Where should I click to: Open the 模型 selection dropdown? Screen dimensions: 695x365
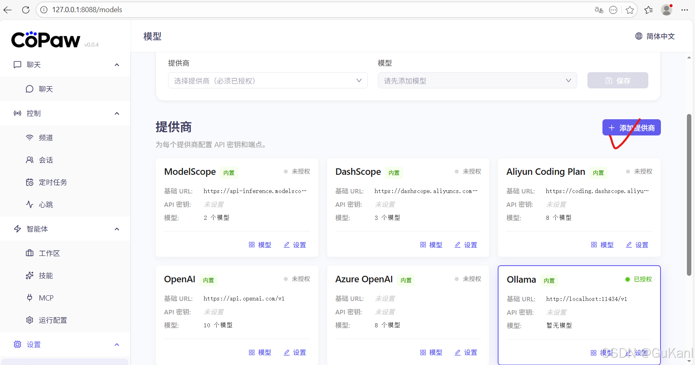coord(477,81)
